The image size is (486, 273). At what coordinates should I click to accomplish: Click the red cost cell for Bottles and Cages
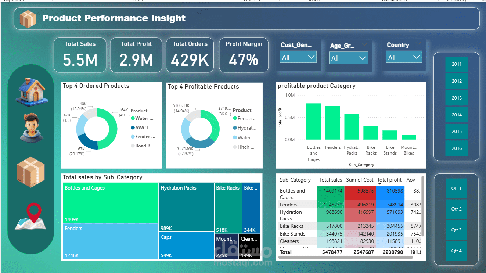[x=360, y=191]
